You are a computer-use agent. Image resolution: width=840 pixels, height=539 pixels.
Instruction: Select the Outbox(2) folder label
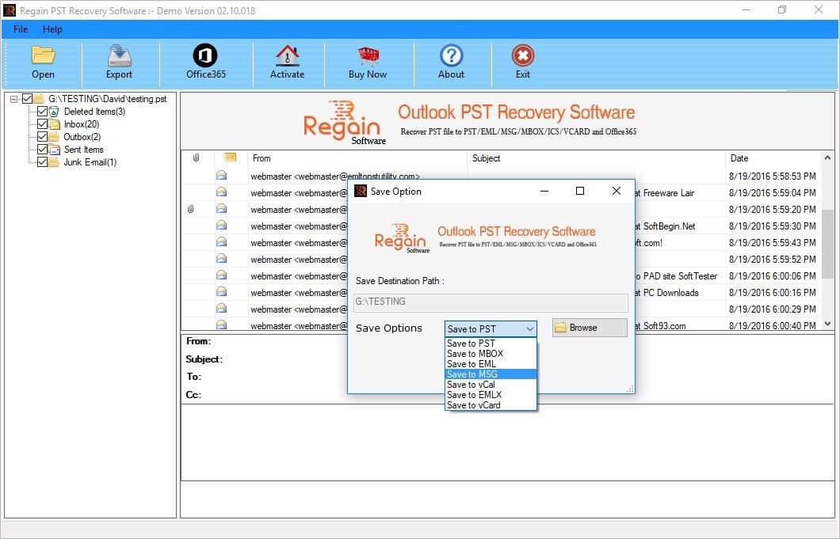coord(82,137)
